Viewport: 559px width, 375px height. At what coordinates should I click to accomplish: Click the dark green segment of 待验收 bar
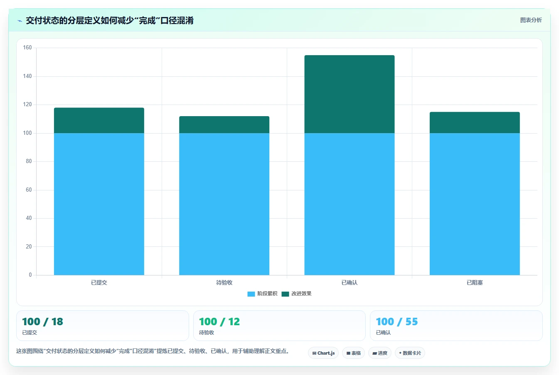pos(224,124)
